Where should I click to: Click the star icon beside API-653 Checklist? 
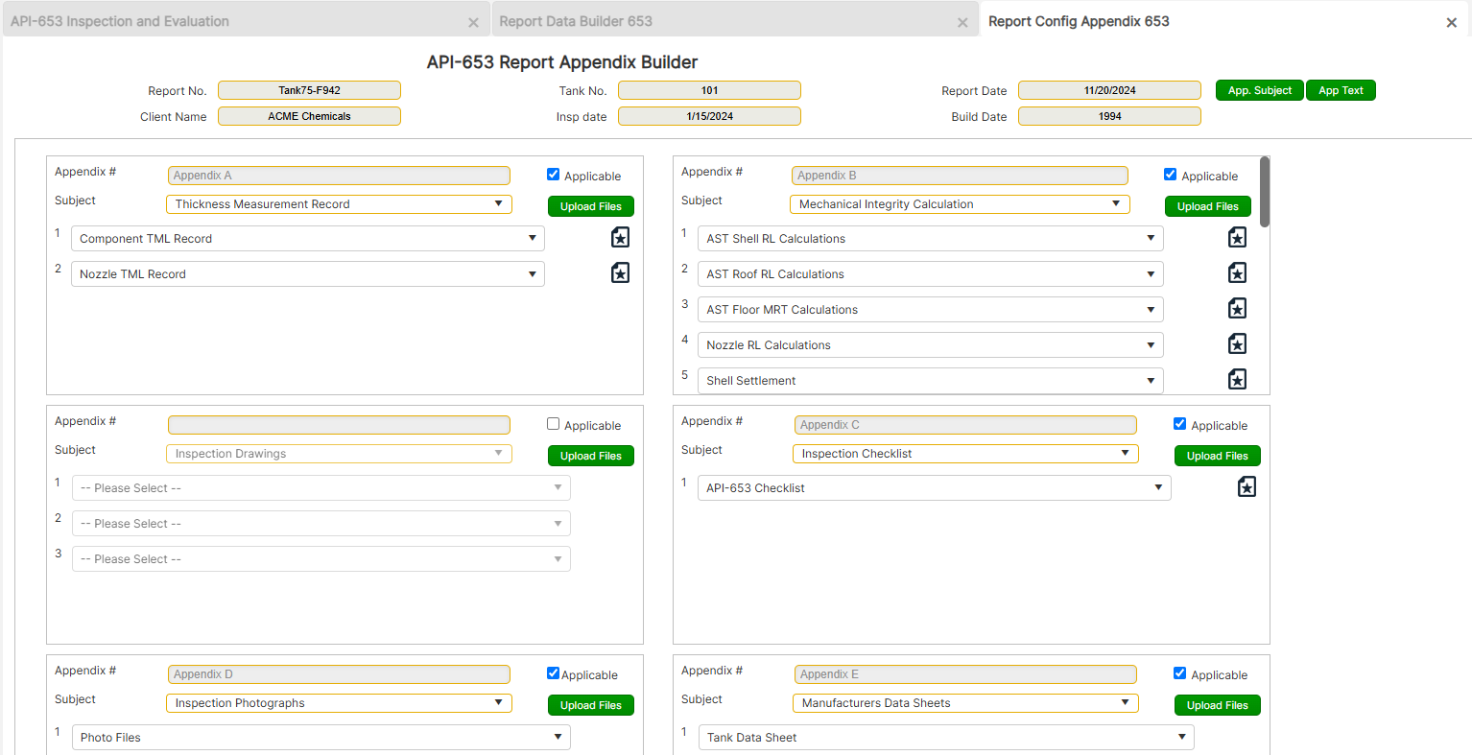tap(1246, 486)
